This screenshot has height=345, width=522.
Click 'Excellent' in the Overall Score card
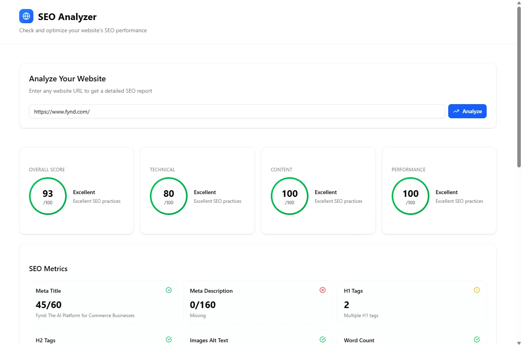tap(84, 192)
